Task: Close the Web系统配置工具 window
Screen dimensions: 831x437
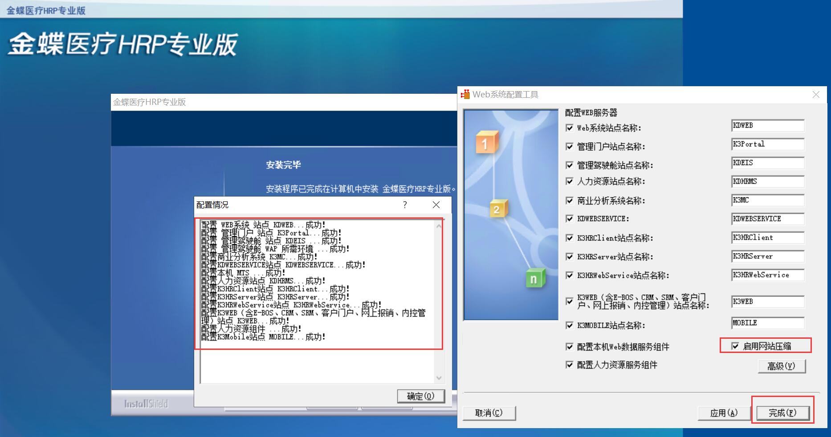Action: [x=816, y=94]
